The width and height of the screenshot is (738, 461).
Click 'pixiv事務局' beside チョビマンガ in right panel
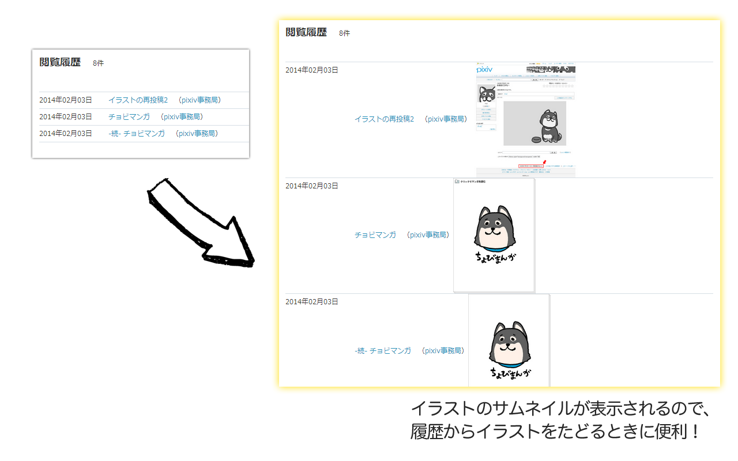coord(428,235)
